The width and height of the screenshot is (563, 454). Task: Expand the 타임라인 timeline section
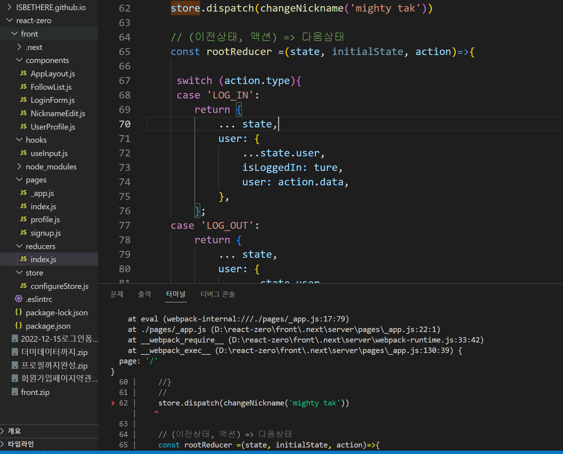tap(21, 444)
